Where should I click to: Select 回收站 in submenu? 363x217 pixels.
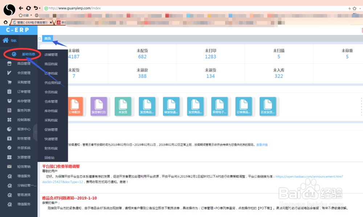coord(49,157)
